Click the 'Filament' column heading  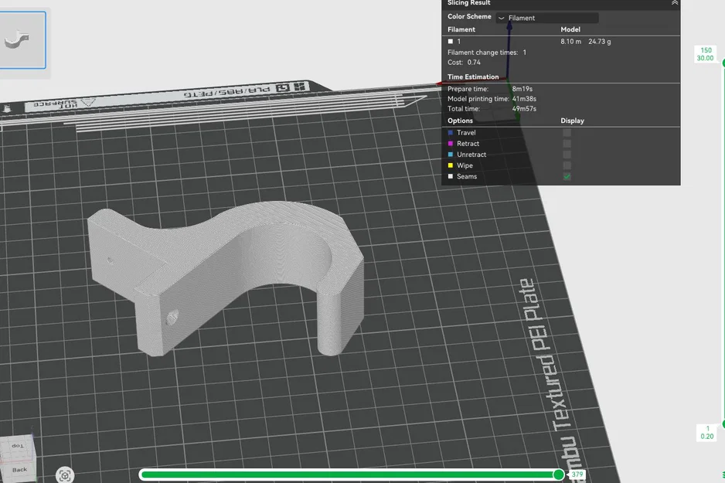point(461,29)
